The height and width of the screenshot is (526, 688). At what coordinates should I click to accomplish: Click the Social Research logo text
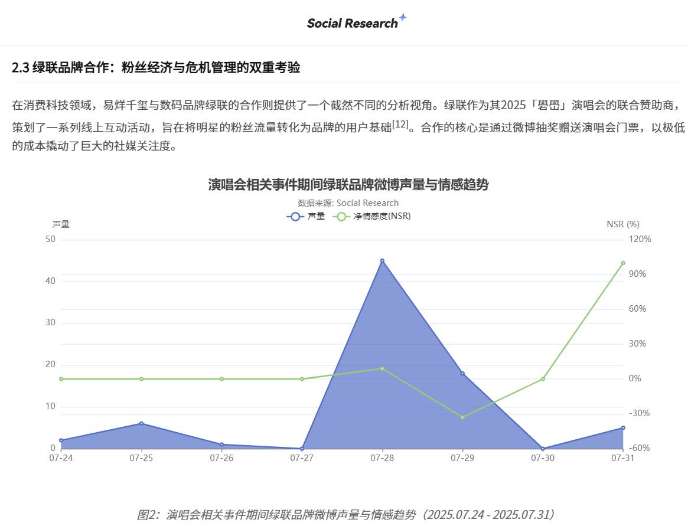352,24
